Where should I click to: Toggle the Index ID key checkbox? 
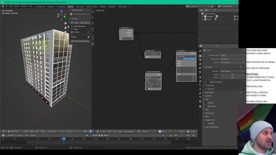72,29
